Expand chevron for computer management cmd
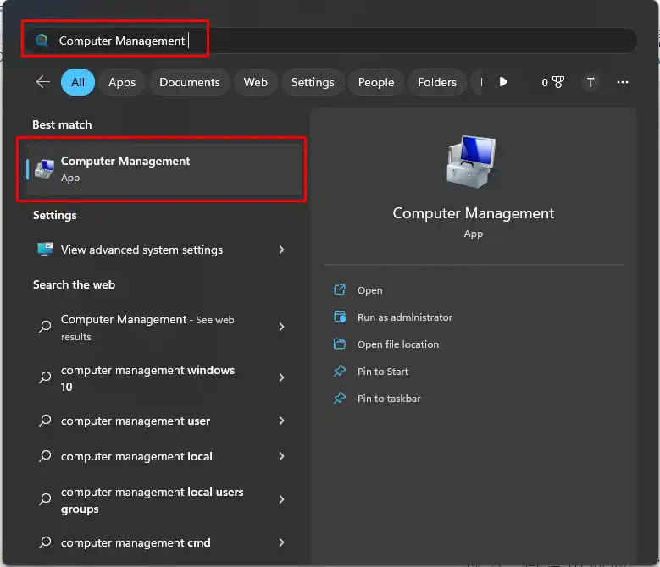This screenshot has width=660, height=567. tap(281, 542)
